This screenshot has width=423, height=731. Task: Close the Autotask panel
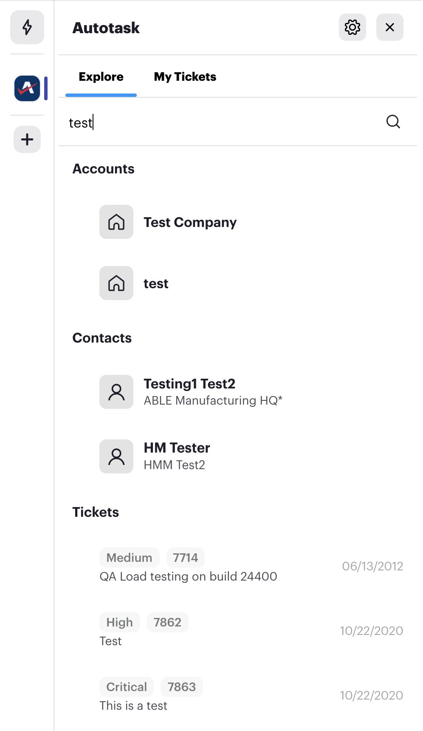tap(390, 27)
